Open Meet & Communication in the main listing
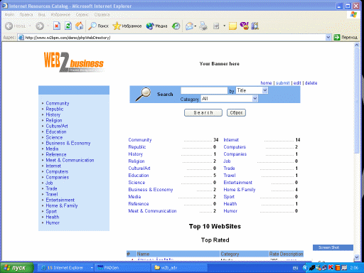Screen dimensions: 364x273 click(x=152, y=211)
